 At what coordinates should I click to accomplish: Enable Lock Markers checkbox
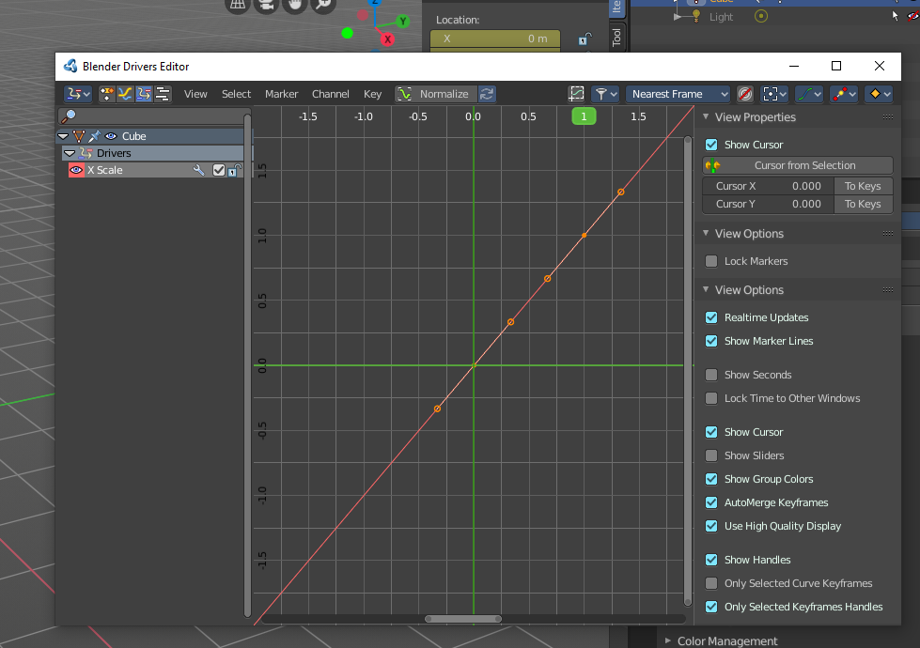[711, 261]
